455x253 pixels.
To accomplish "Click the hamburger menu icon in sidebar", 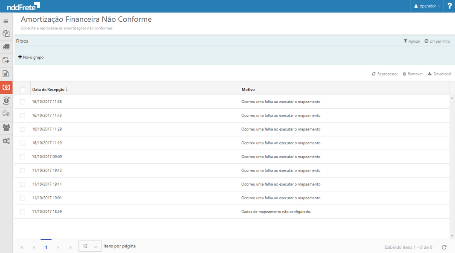I will coord(6,21).
